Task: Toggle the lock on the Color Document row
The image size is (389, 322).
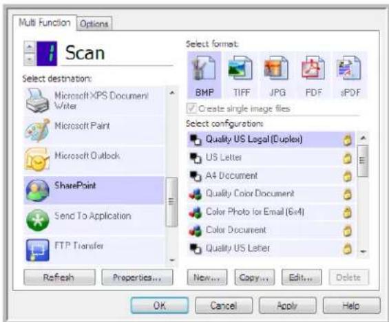Action: pos(347,230)
